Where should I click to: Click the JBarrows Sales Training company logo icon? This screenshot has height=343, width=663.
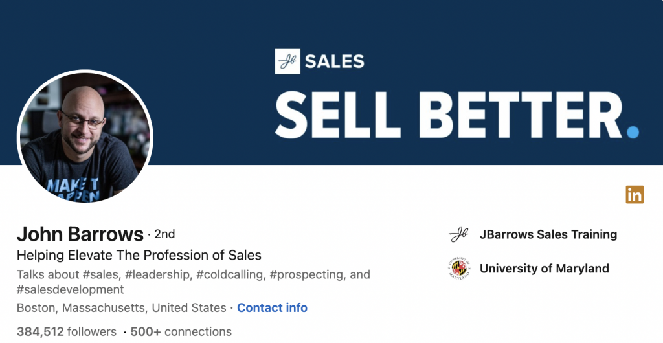tap(458, 234)
